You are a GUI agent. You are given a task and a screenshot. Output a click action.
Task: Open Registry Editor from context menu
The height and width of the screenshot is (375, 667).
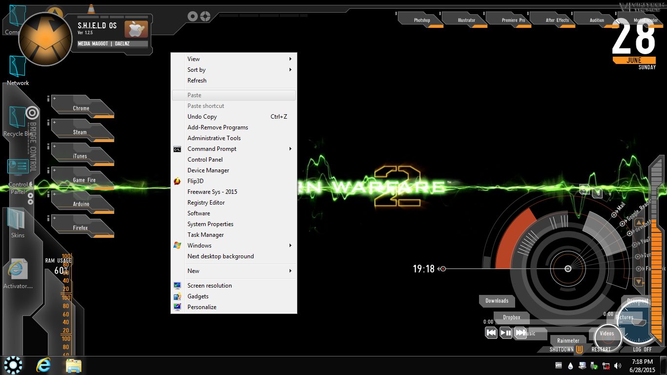[x=234, y=203]
